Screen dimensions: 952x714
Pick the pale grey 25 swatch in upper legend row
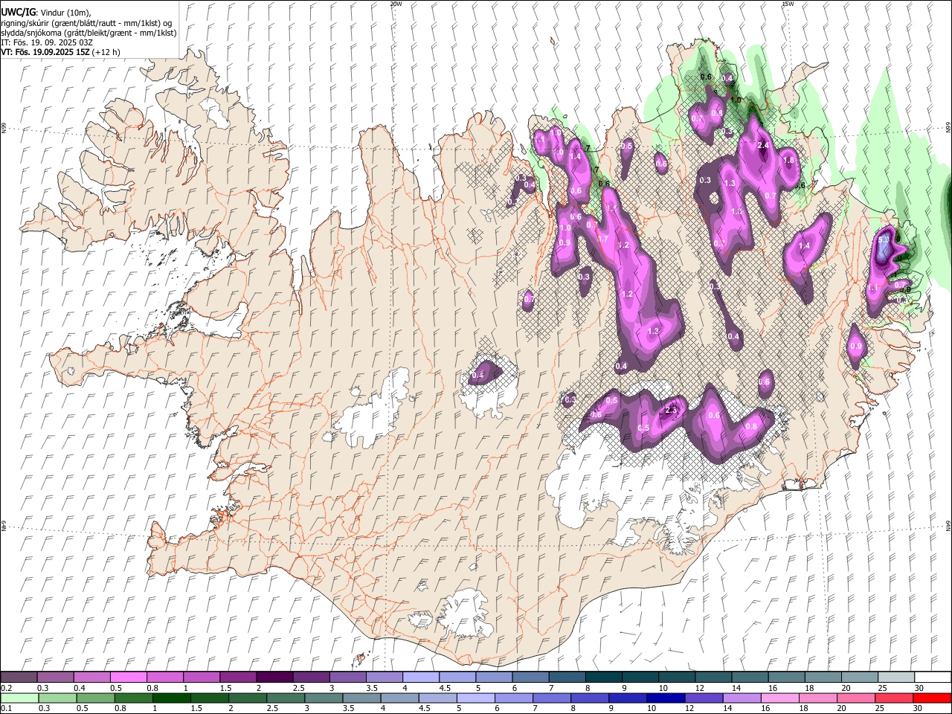[x=897, y=677]
